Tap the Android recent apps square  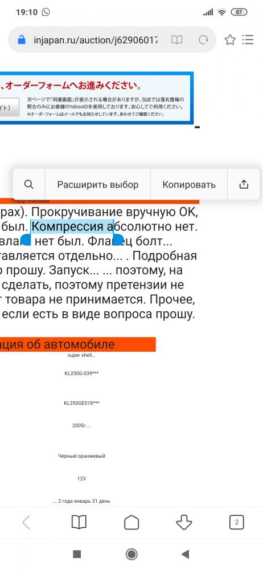pos(77,554)
